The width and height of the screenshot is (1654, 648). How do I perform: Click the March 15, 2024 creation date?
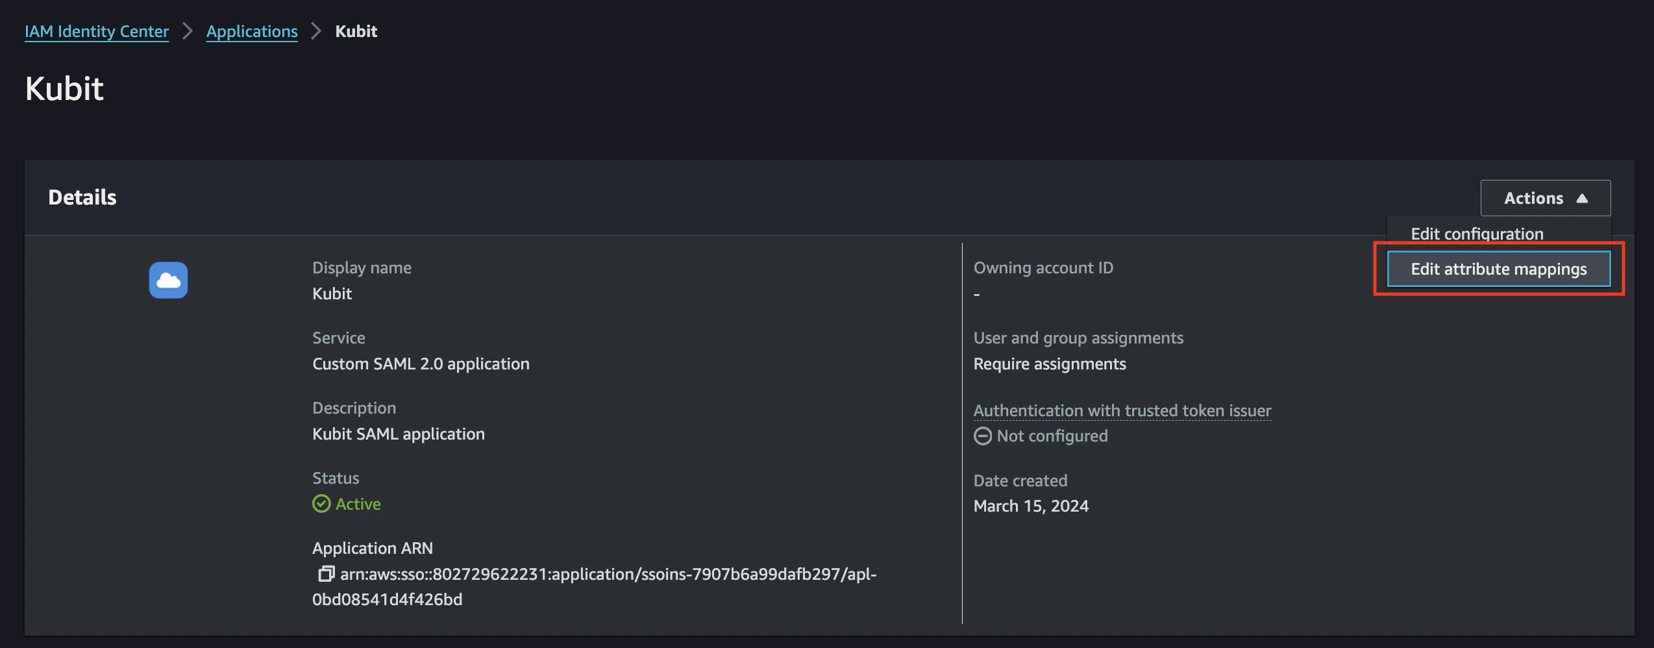pos(1031,506)
